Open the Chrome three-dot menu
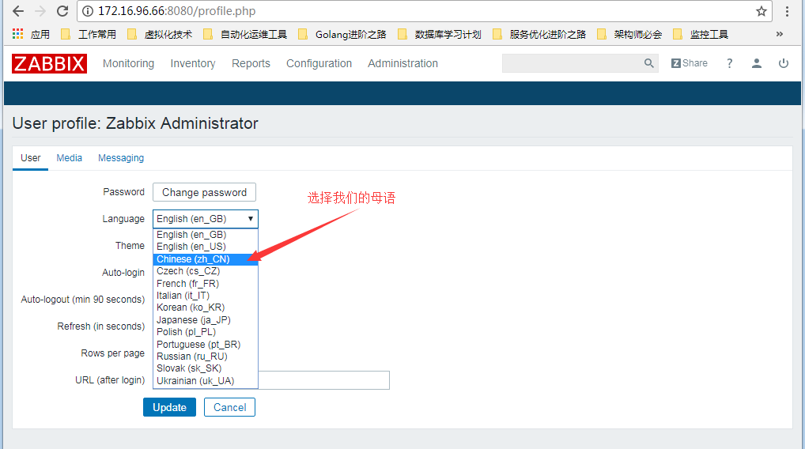The width and height of the screenshot is (805, 449). 787,11
